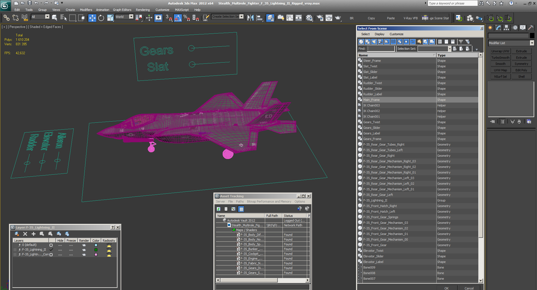Toggle Display Cameras filter in Select From Scene
Image resolution: width=537 pixels, height=290 pixels.
tap(380, 42)
